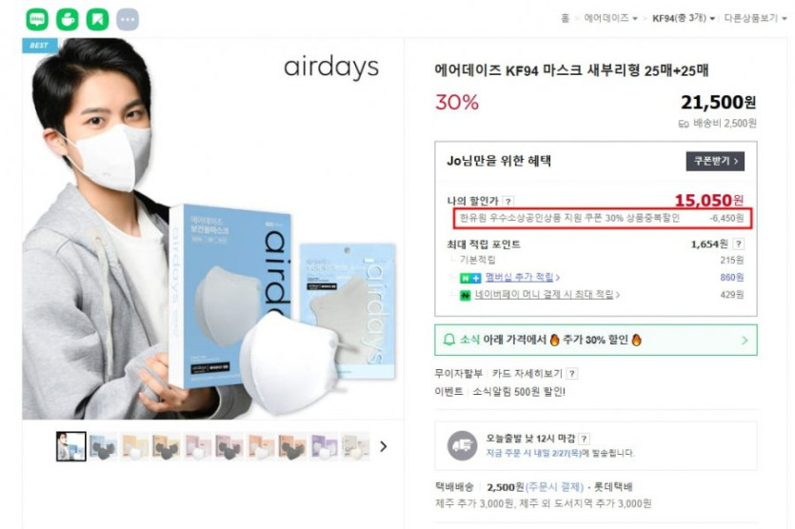Click help icon next to 오늘출발 낮 12시 마감
Viewport: 795px width, 529px height.
pos(584,439)
